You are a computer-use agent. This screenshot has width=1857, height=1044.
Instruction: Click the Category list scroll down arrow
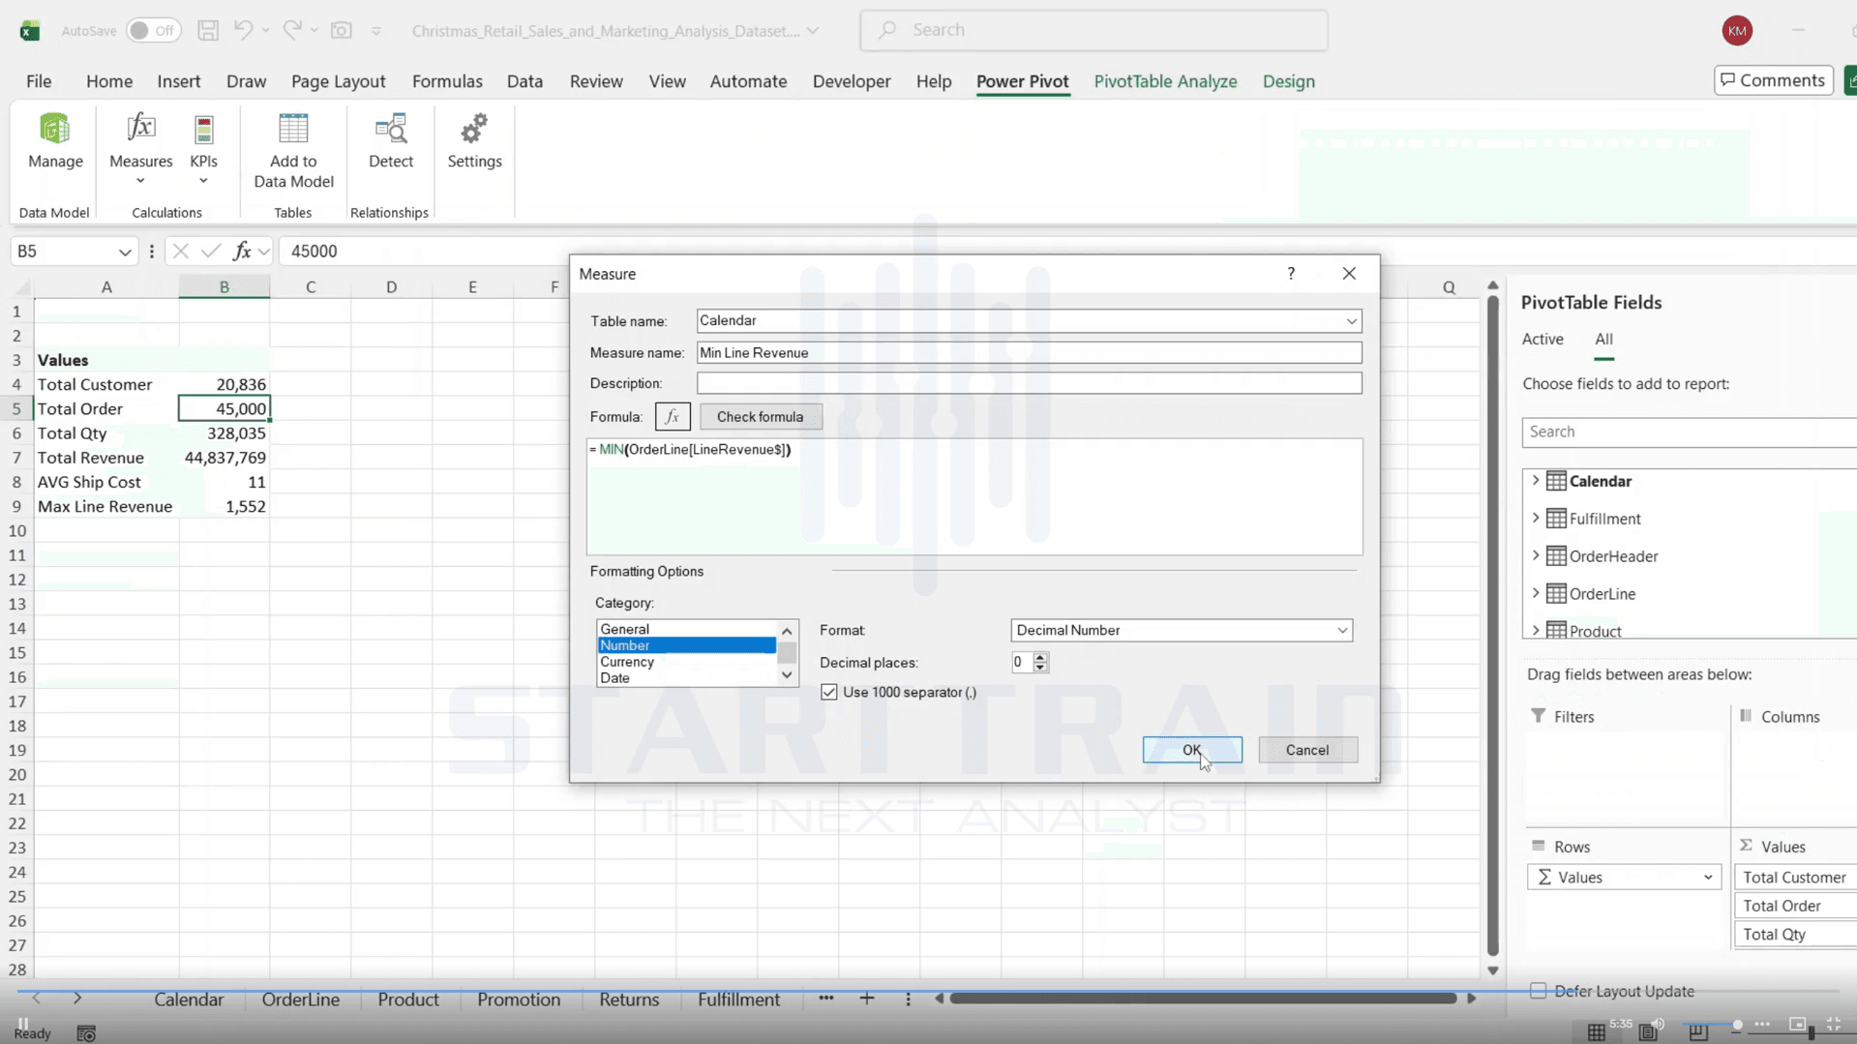tap(787, 675)
